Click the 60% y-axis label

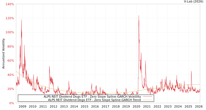coord(10,61)
